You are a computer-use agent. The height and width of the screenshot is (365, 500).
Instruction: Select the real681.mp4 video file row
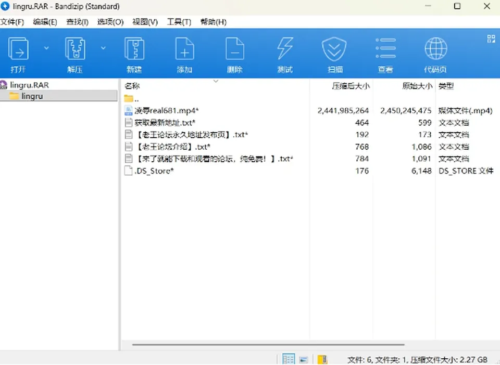pos(308,110)
